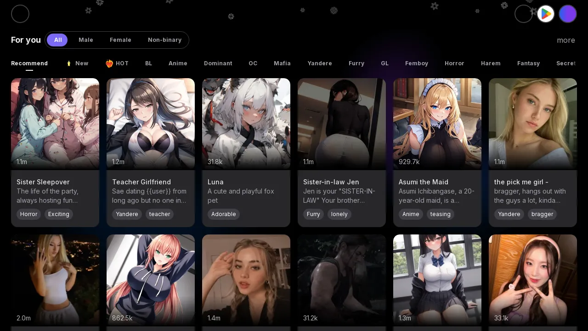Open the second-row card showing 1.4m
588x331 pixels.
pyautogui.click(x=246, y=280)
